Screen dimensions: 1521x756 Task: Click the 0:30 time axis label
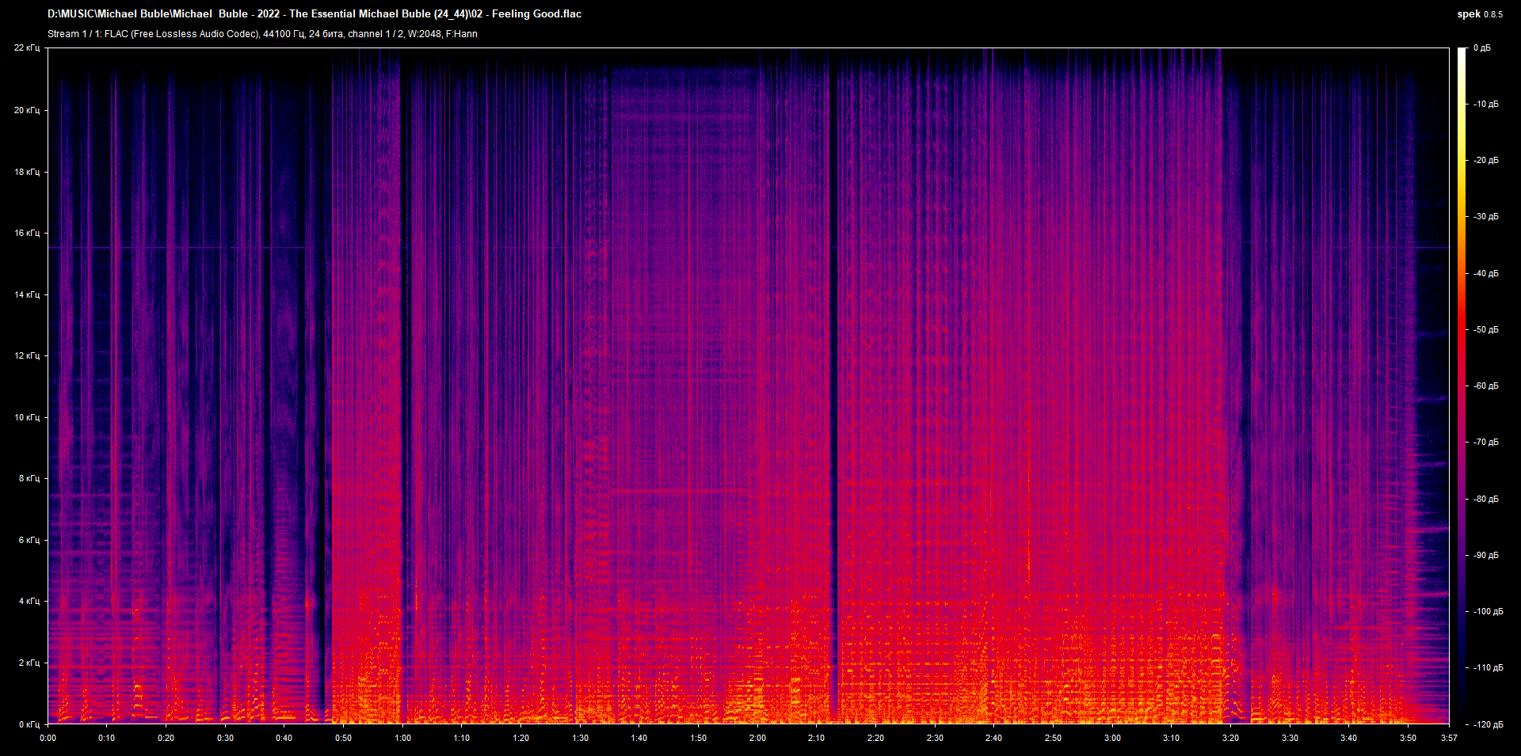[226, 738]
